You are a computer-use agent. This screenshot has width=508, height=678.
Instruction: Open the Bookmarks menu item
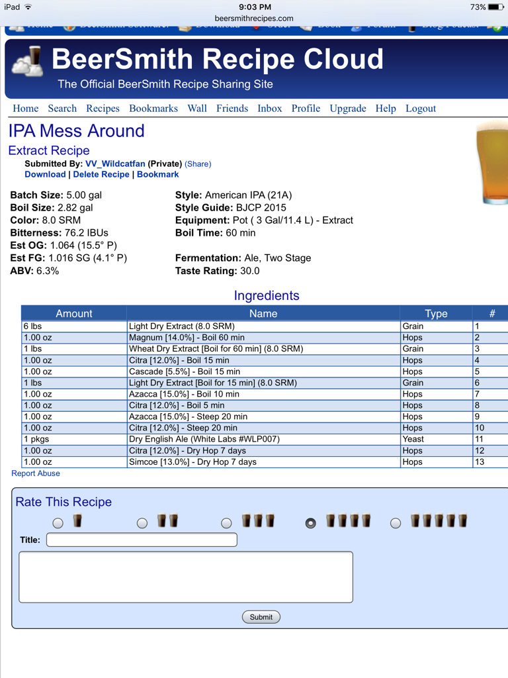[153, 109]
